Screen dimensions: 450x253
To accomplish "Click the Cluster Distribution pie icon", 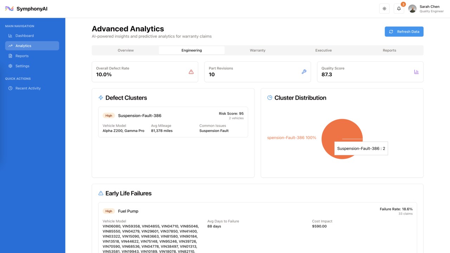I will click(x=270, y=98).
